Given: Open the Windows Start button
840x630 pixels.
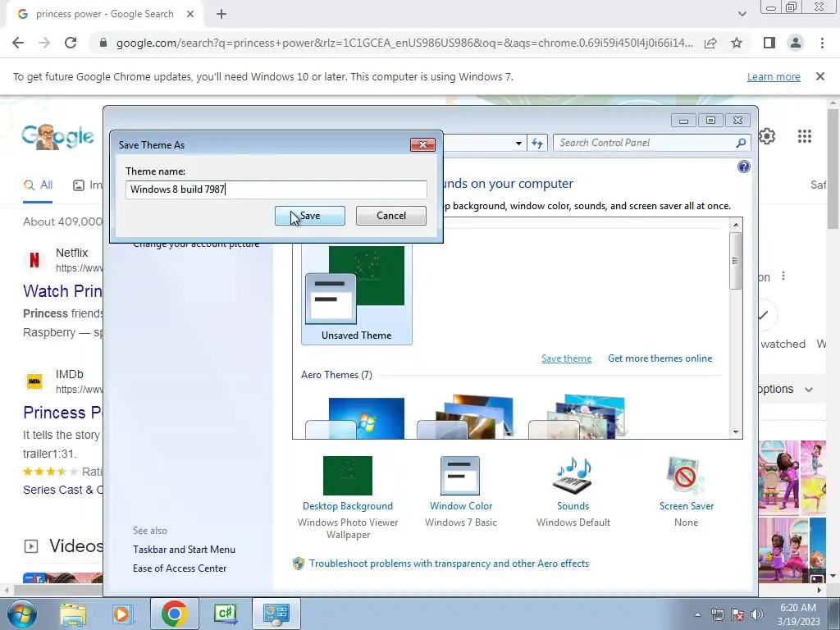Looking at the screenshot, I should 21,614.
